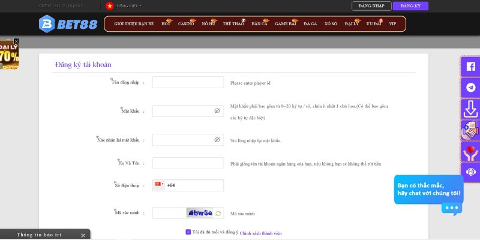Open Giới thiệu bạn bè menu
This screenshot has height=240, width=480.
pyautogui.click(x=134, y=24)
